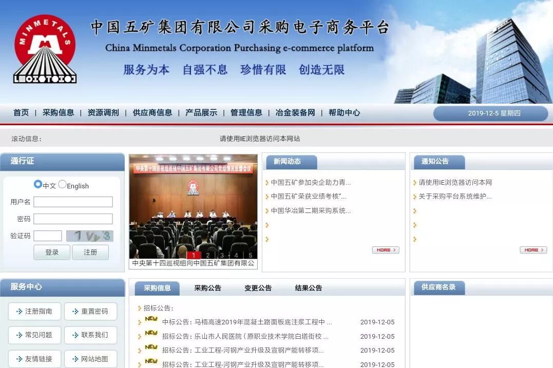Click bullet icon beside 中国五矿参加央企助力青
The height and width of the screenshot is (368, 553).
click(x=267, y=183)
